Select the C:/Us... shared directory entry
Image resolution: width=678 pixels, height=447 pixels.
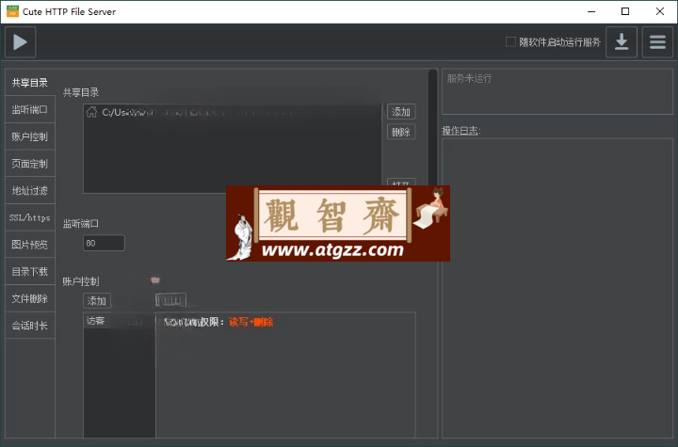point(233,112)
